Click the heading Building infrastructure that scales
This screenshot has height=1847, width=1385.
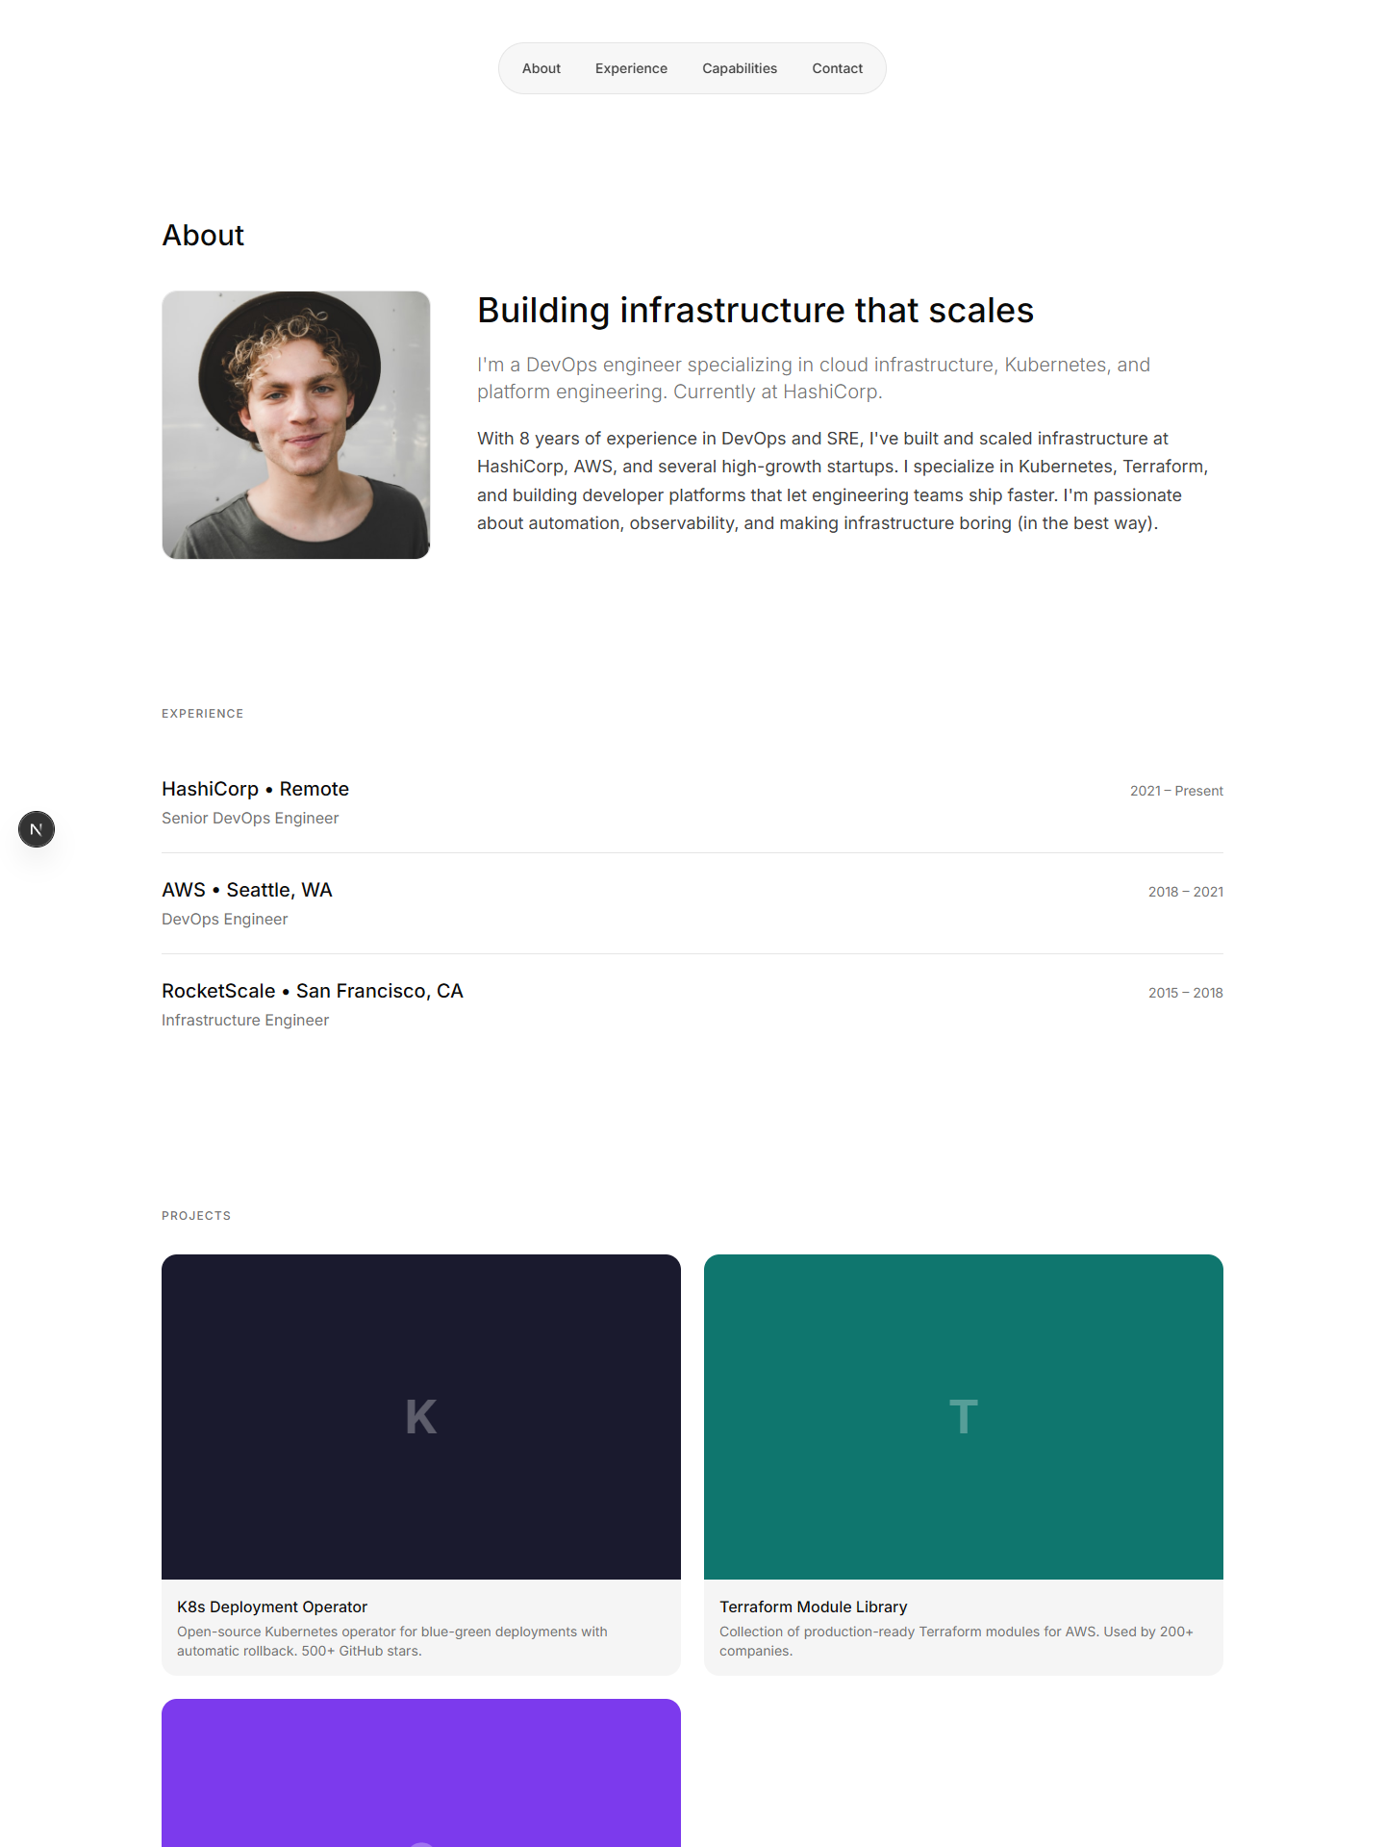tap(755, 310)
